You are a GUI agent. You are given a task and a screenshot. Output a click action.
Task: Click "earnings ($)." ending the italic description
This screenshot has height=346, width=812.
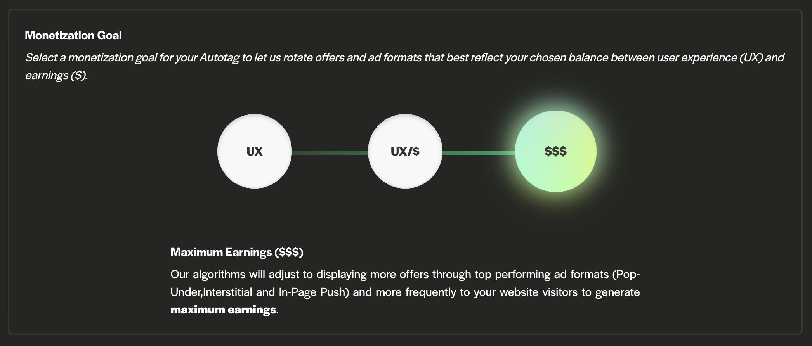(x=56, y=75)
